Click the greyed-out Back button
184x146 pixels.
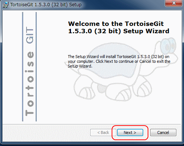pyautogui.click(x=103, y=132)
